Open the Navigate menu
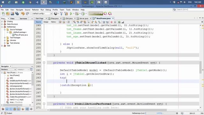204x115 pixels. tap(19, 10)
